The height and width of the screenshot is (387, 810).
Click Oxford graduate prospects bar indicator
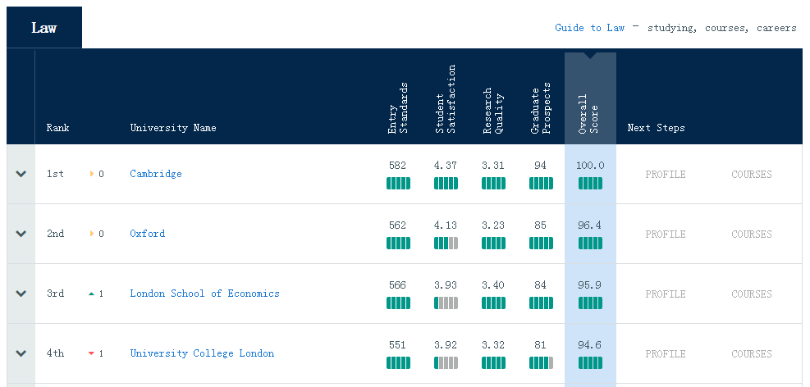pos(541,243)
